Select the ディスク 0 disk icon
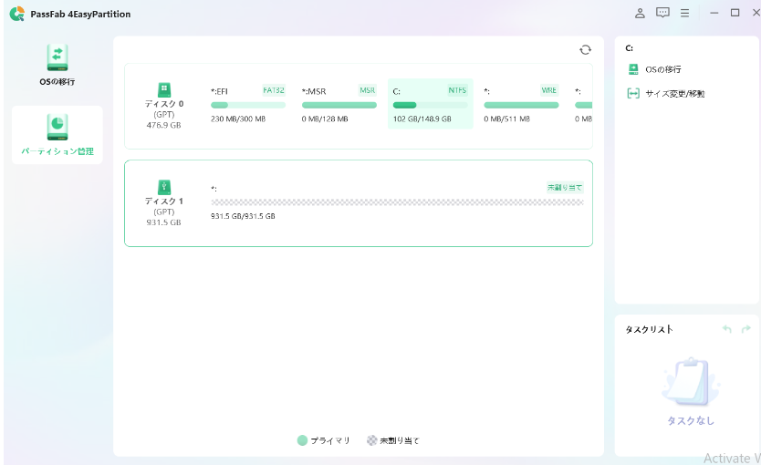The width and height of the screenshot is (761, 465). (164, 89)
